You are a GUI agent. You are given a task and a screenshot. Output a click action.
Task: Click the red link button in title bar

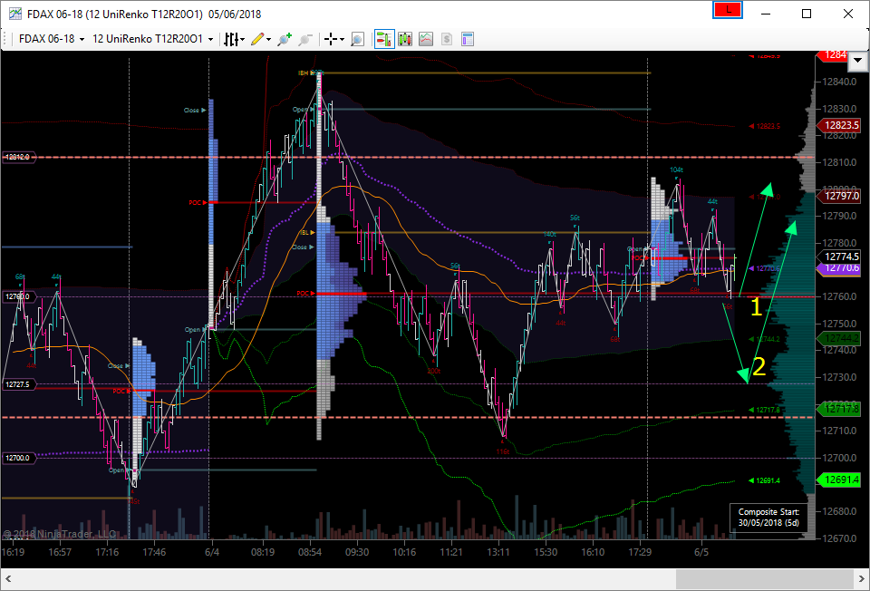pos(728,10)
